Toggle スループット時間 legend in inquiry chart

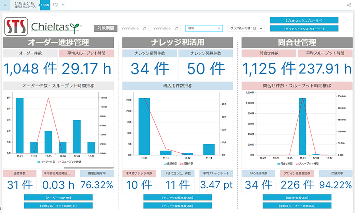tap(308, 164)
